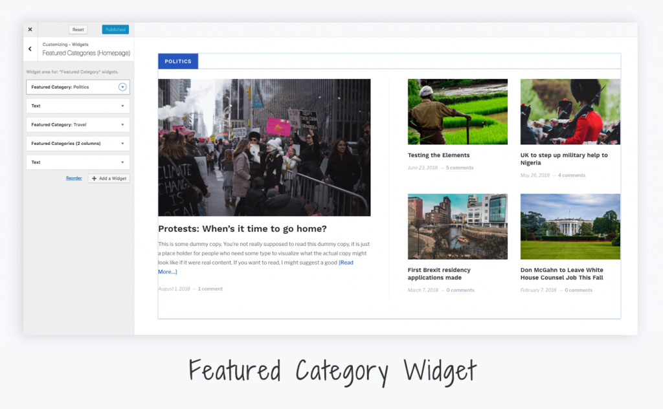This screenshot has height=409, width=663.
Task: View 0 comments under the Brexit article
Action: [x=460, y=291]
